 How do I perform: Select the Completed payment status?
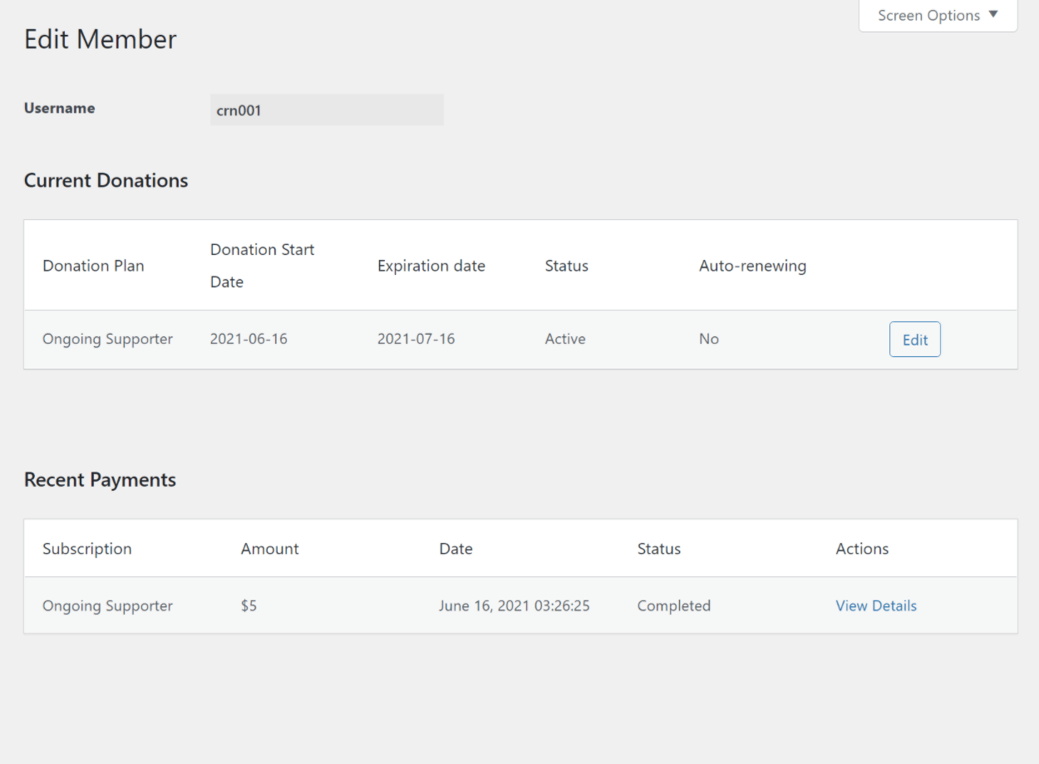pyautogui.click(x=673, y=606)
